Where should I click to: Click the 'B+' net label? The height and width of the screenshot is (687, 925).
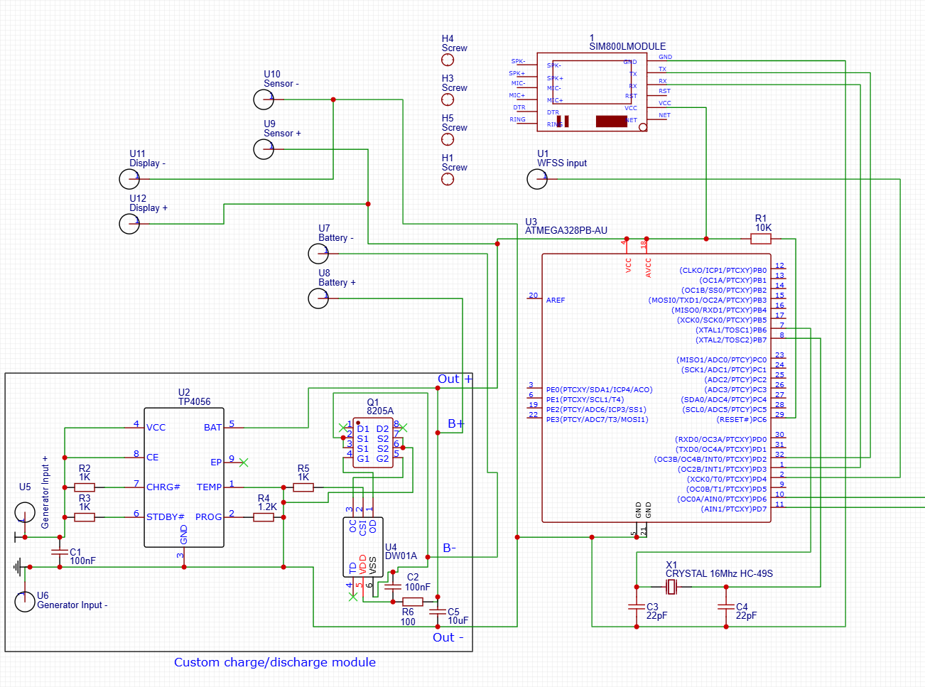[x=456, y=423]
